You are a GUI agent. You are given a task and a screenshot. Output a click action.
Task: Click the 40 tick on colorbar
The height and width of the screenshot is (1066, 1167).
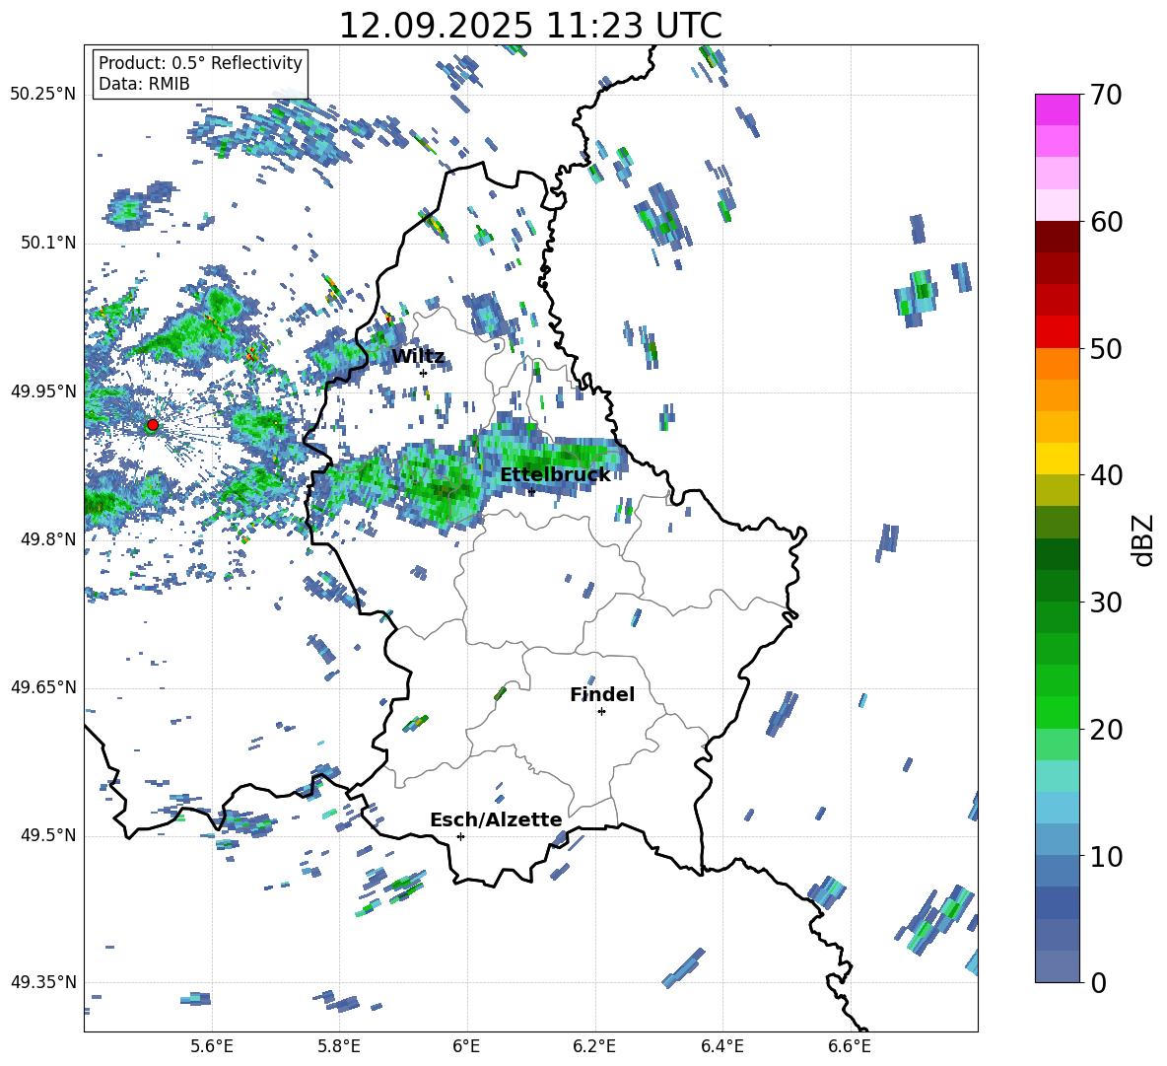[1106, 475]
